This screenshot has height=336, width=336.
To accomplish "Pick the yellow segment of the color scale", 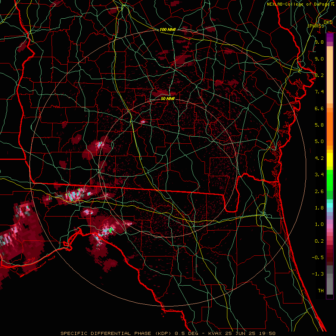I will (330, 160).
